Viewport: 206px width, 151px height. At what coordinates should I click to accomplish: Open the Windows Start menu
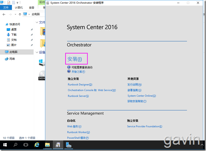click(5, 145)
